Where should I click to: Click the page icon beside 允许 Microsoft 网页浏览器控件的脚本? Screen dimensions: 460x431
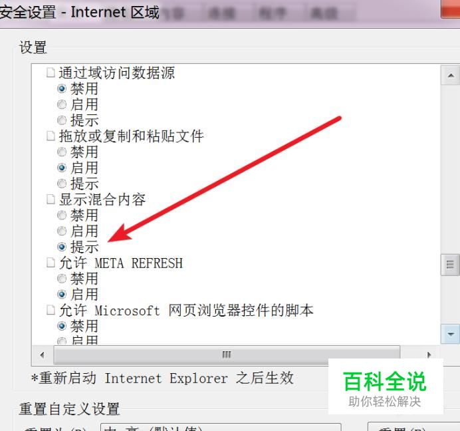click(x=51, y=310)
